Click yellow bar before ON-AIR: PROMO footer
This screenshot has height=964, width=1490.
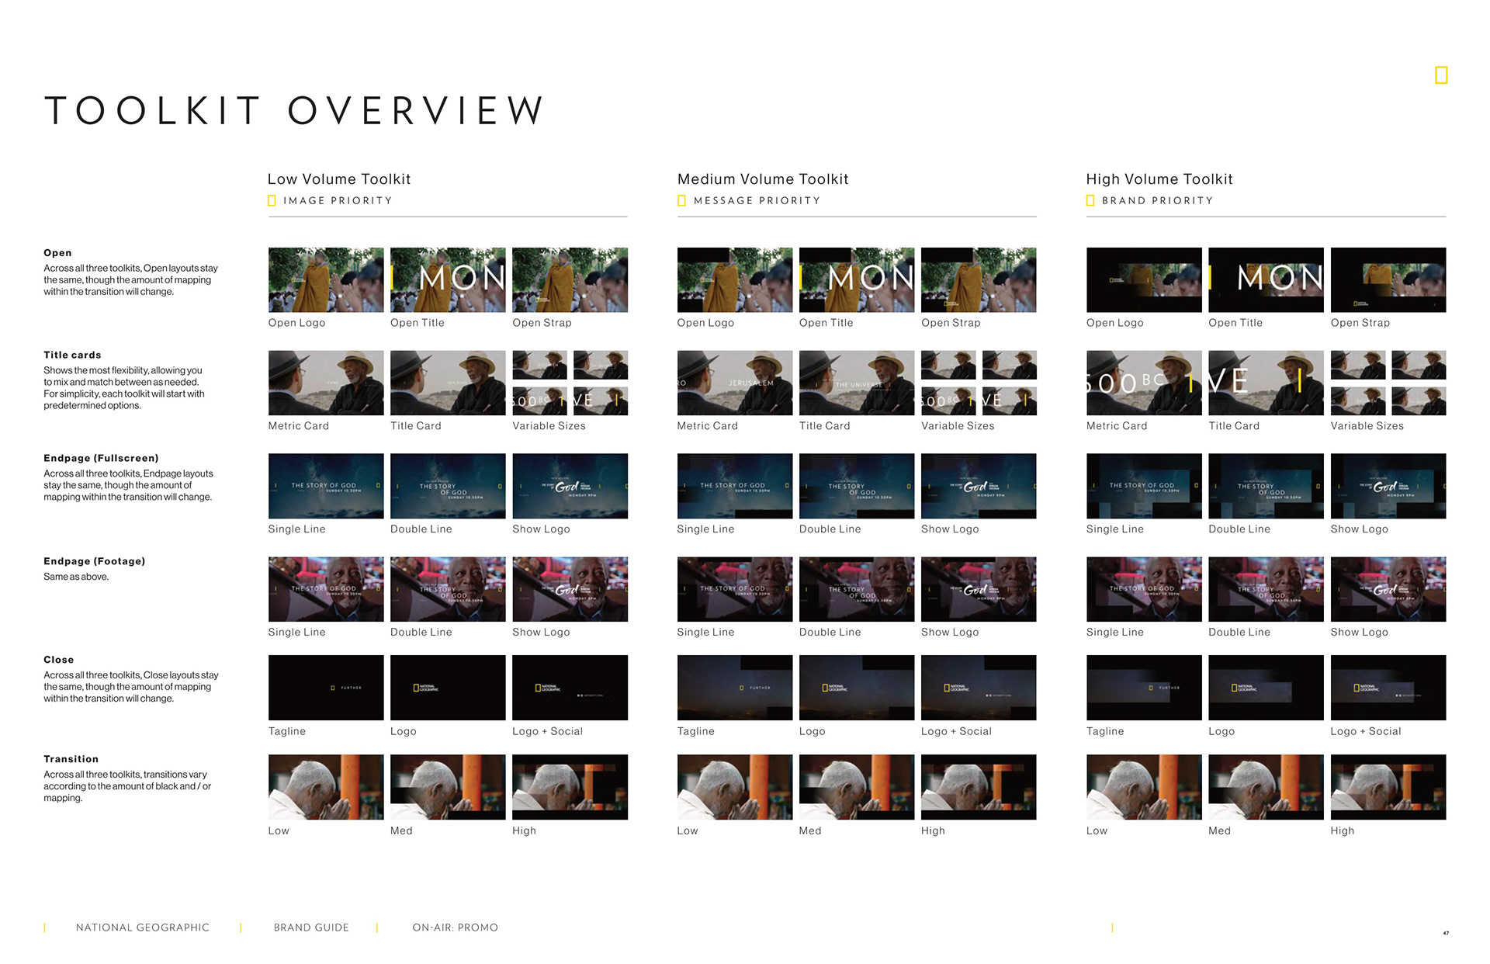click(x=377, y=928)
